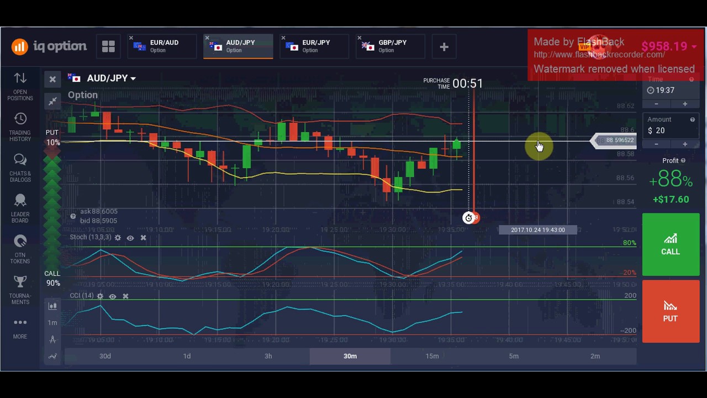Remove the Stoch indicator
This screenshot has height=398, width=707.
pos(143,238)
